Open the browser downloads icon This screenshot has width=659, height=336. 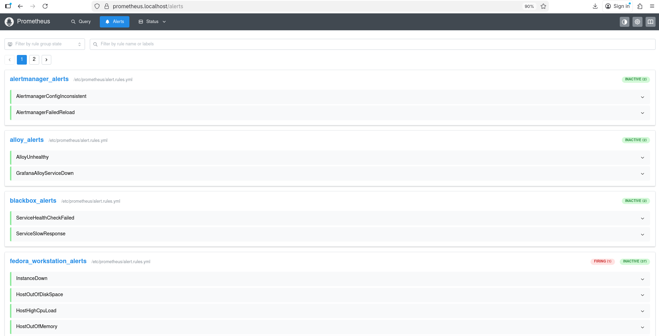coord(595,6)
